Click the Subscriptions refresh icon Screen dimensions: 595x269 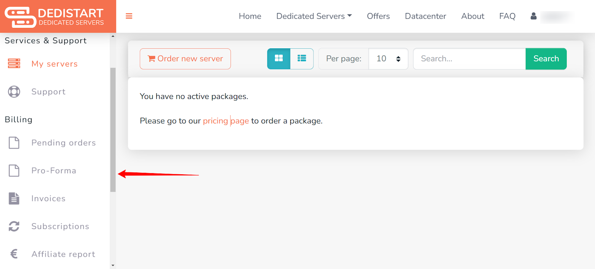[14, 226]
